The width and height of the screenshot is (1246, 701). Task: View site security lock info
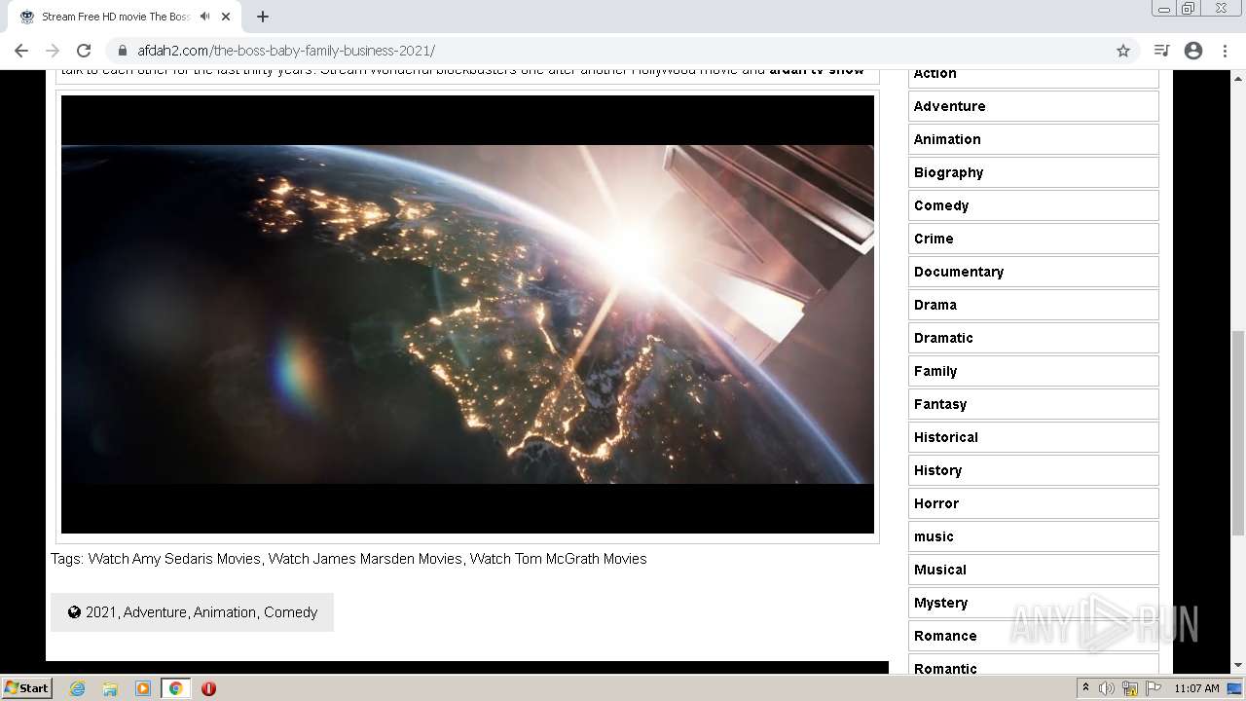click(x=123, y=51)
